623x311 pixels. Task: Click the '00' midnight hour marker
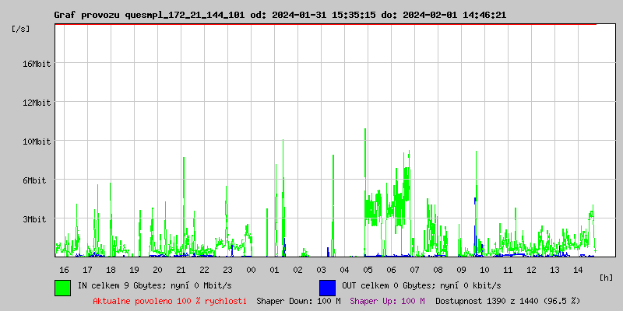(x=251, y=270)
